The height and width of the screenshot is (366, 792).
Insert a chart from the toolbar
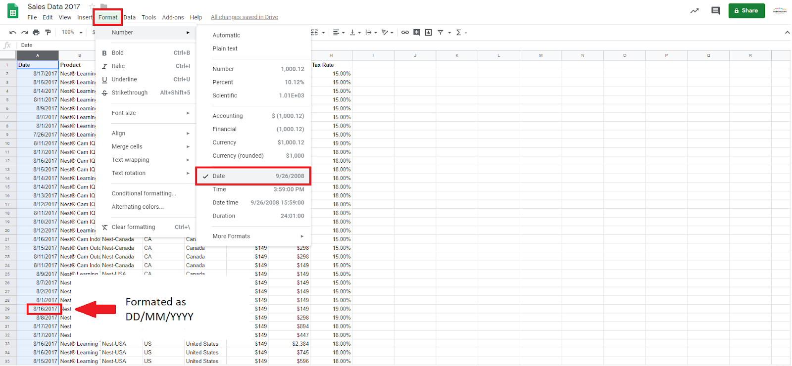428,32
